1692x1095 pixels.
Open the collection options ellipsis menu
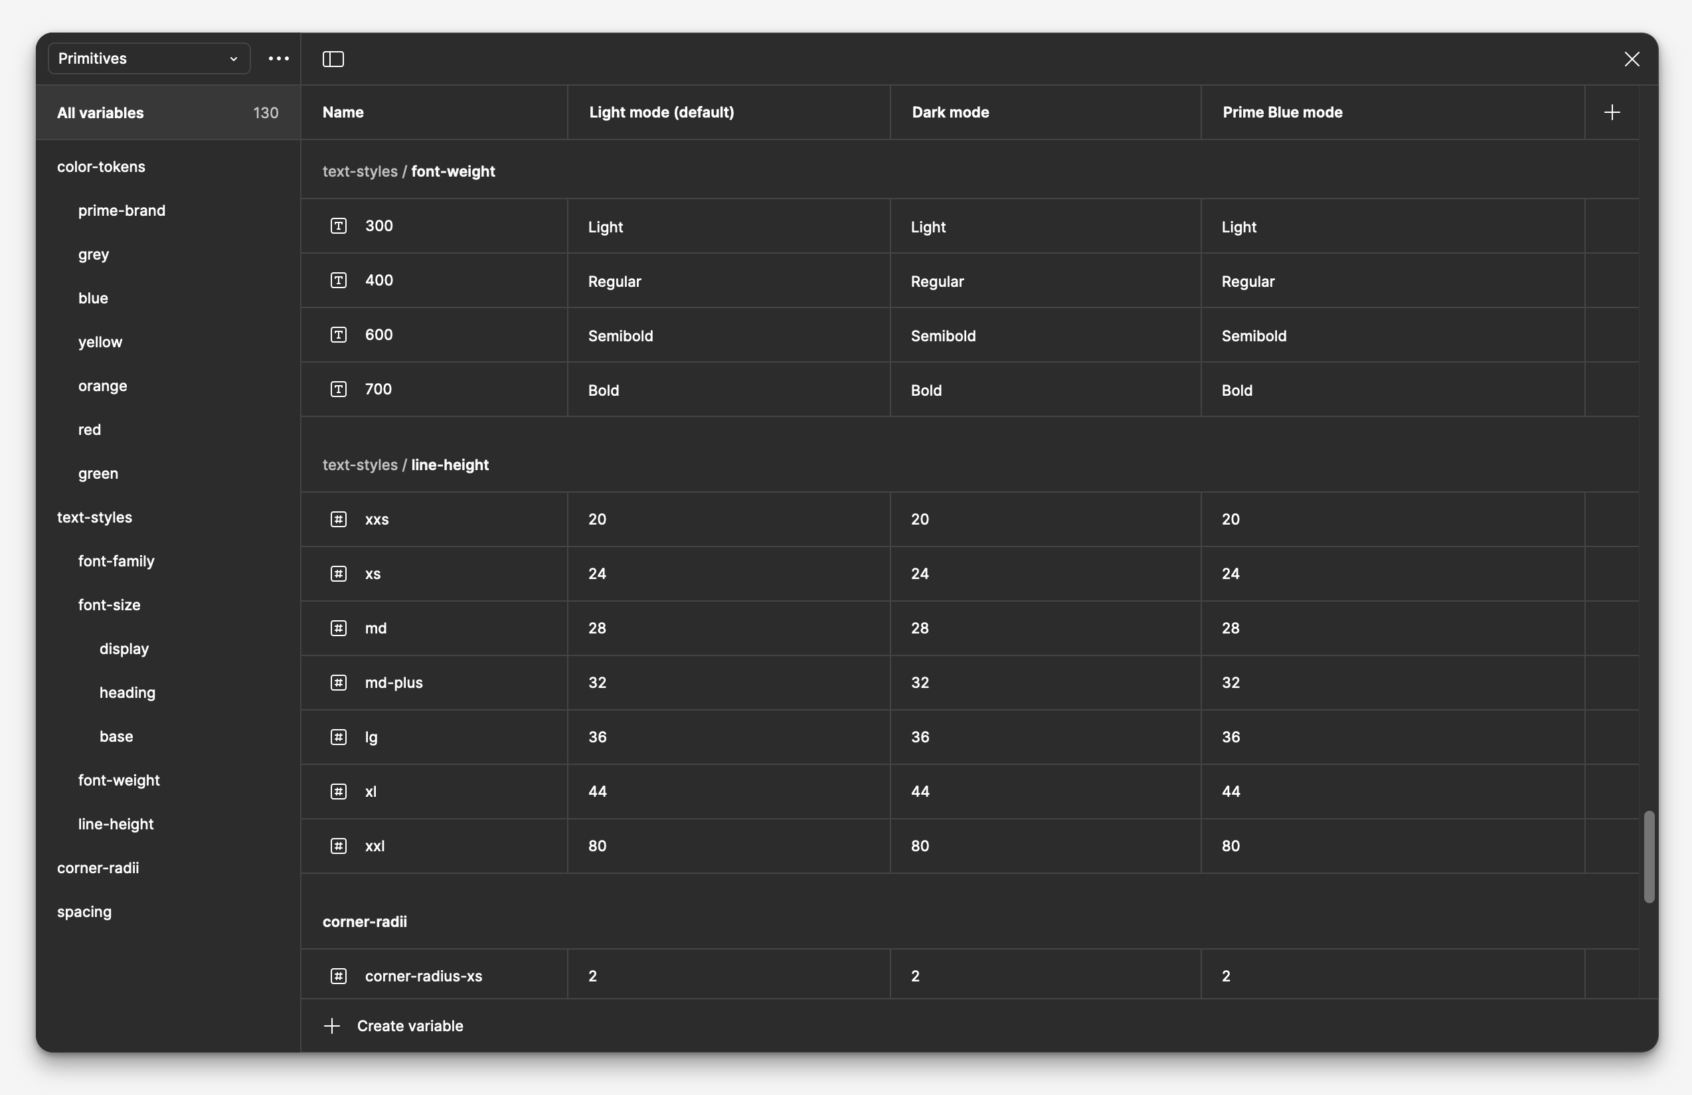click(279, 59)
